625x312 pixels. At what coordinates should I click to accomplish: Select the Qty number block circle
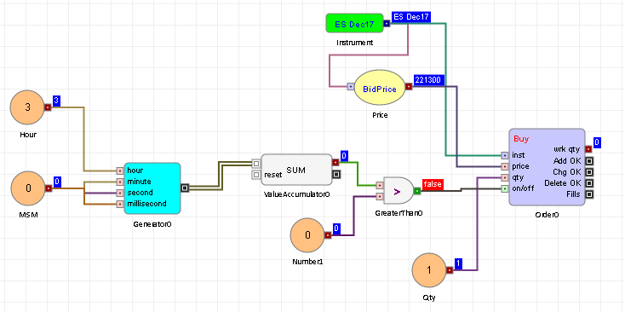429,270
